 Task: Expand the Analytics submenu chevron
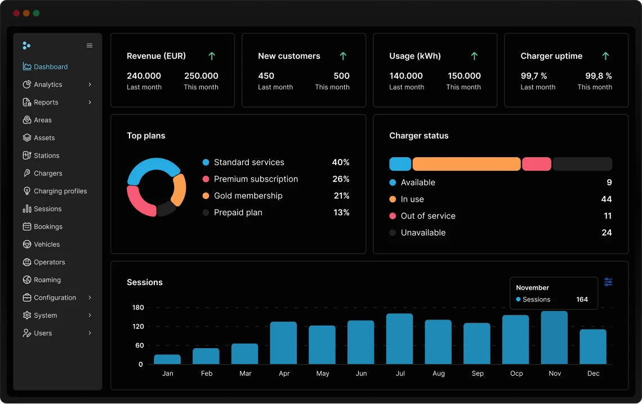tap(90, 85)
